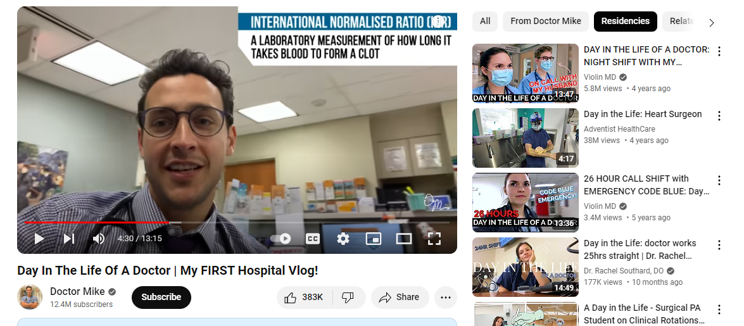Click the 12.4M subscribers text
Screen dimensions: 744x326
82,304
